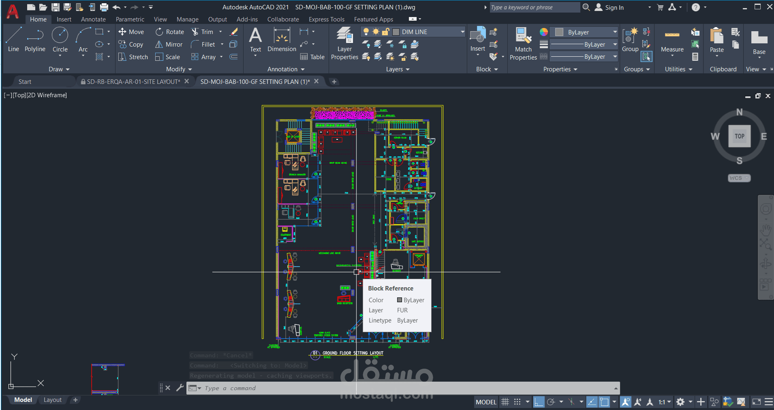This screenshot has height=410, width=774.
Task: Click Sign In
Action: [609, 7]
